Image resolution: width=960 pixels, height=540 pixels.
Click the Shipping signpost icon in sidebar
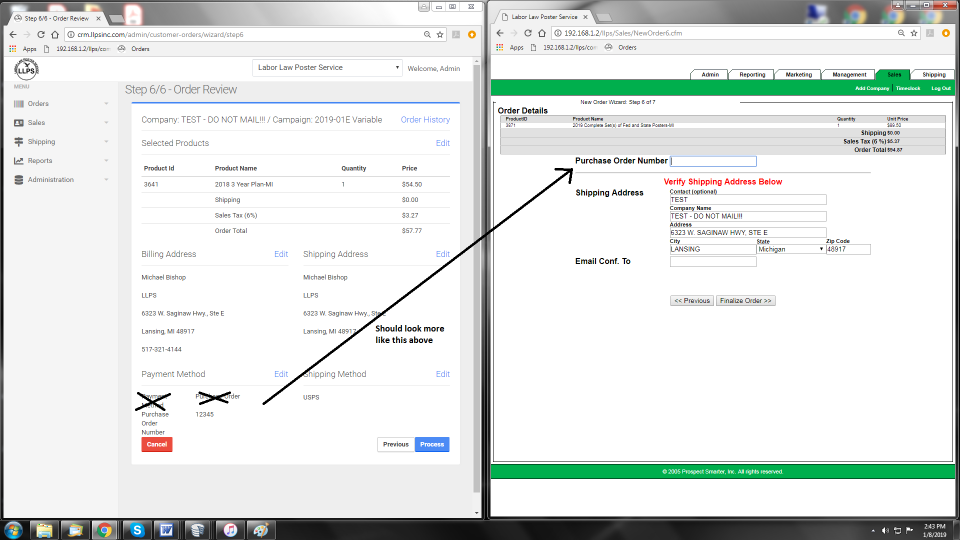pos(19,142)
